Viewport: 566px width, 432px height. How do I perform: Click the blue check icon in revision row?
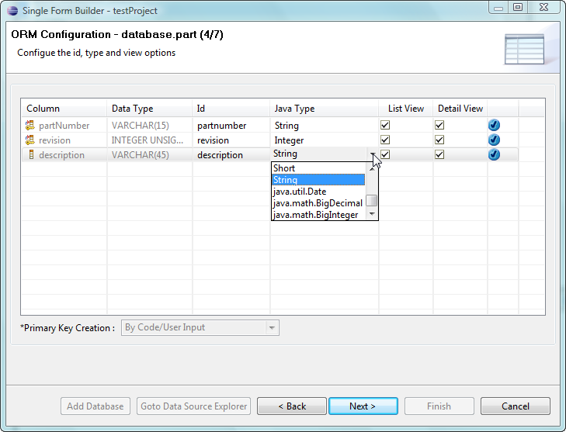coord(494,140)
